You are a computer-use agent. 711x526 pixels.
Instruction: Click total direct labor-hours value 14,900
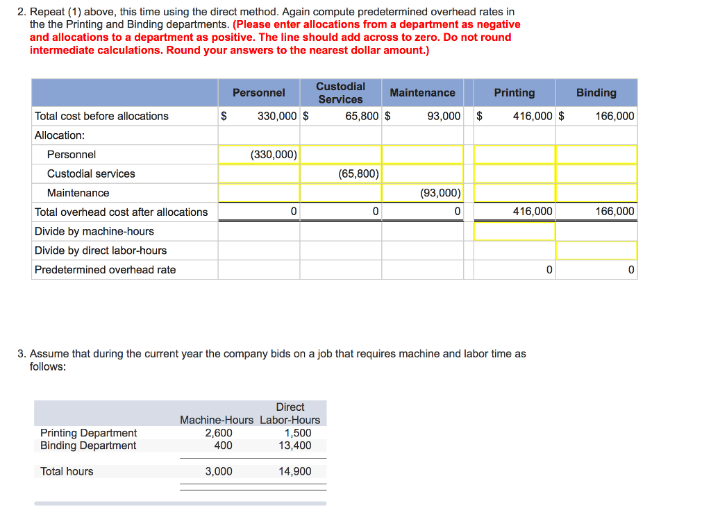[294, 471]
